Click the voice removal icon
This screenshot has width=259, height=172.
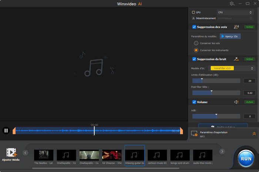click(236, 27)
